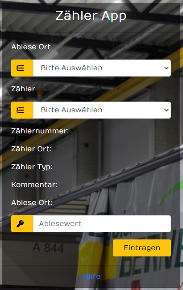Click the lower Ablese Ort: info line
Viewport: 183px width, 290px height.
click(x=32, y=203)
